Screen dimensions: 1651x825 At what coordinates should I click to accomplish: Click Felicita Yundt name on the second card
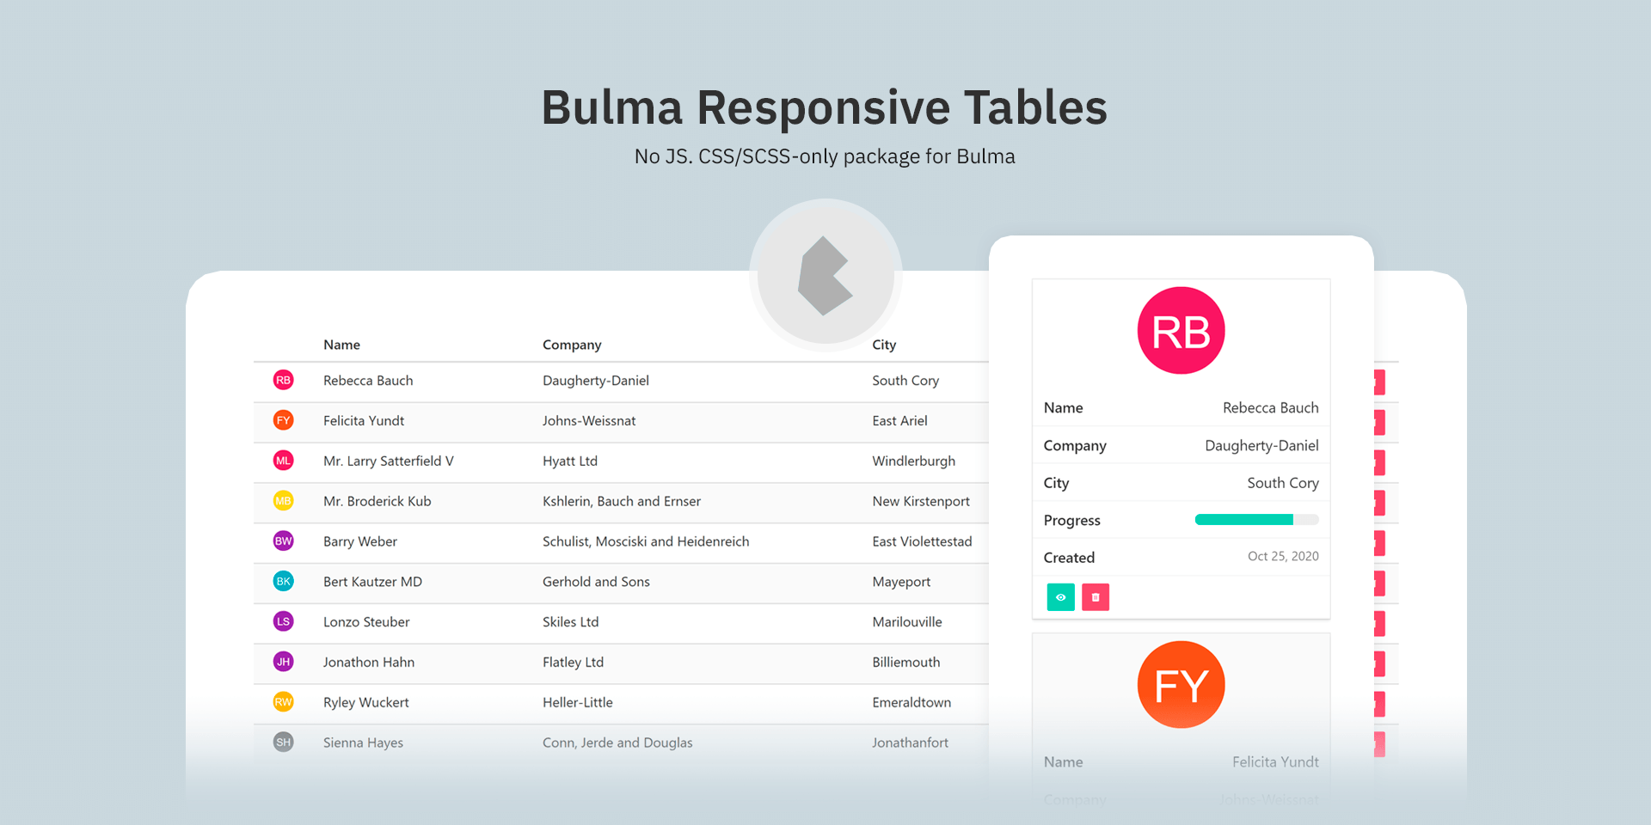pyautogui.click(x=1275, y=762)
